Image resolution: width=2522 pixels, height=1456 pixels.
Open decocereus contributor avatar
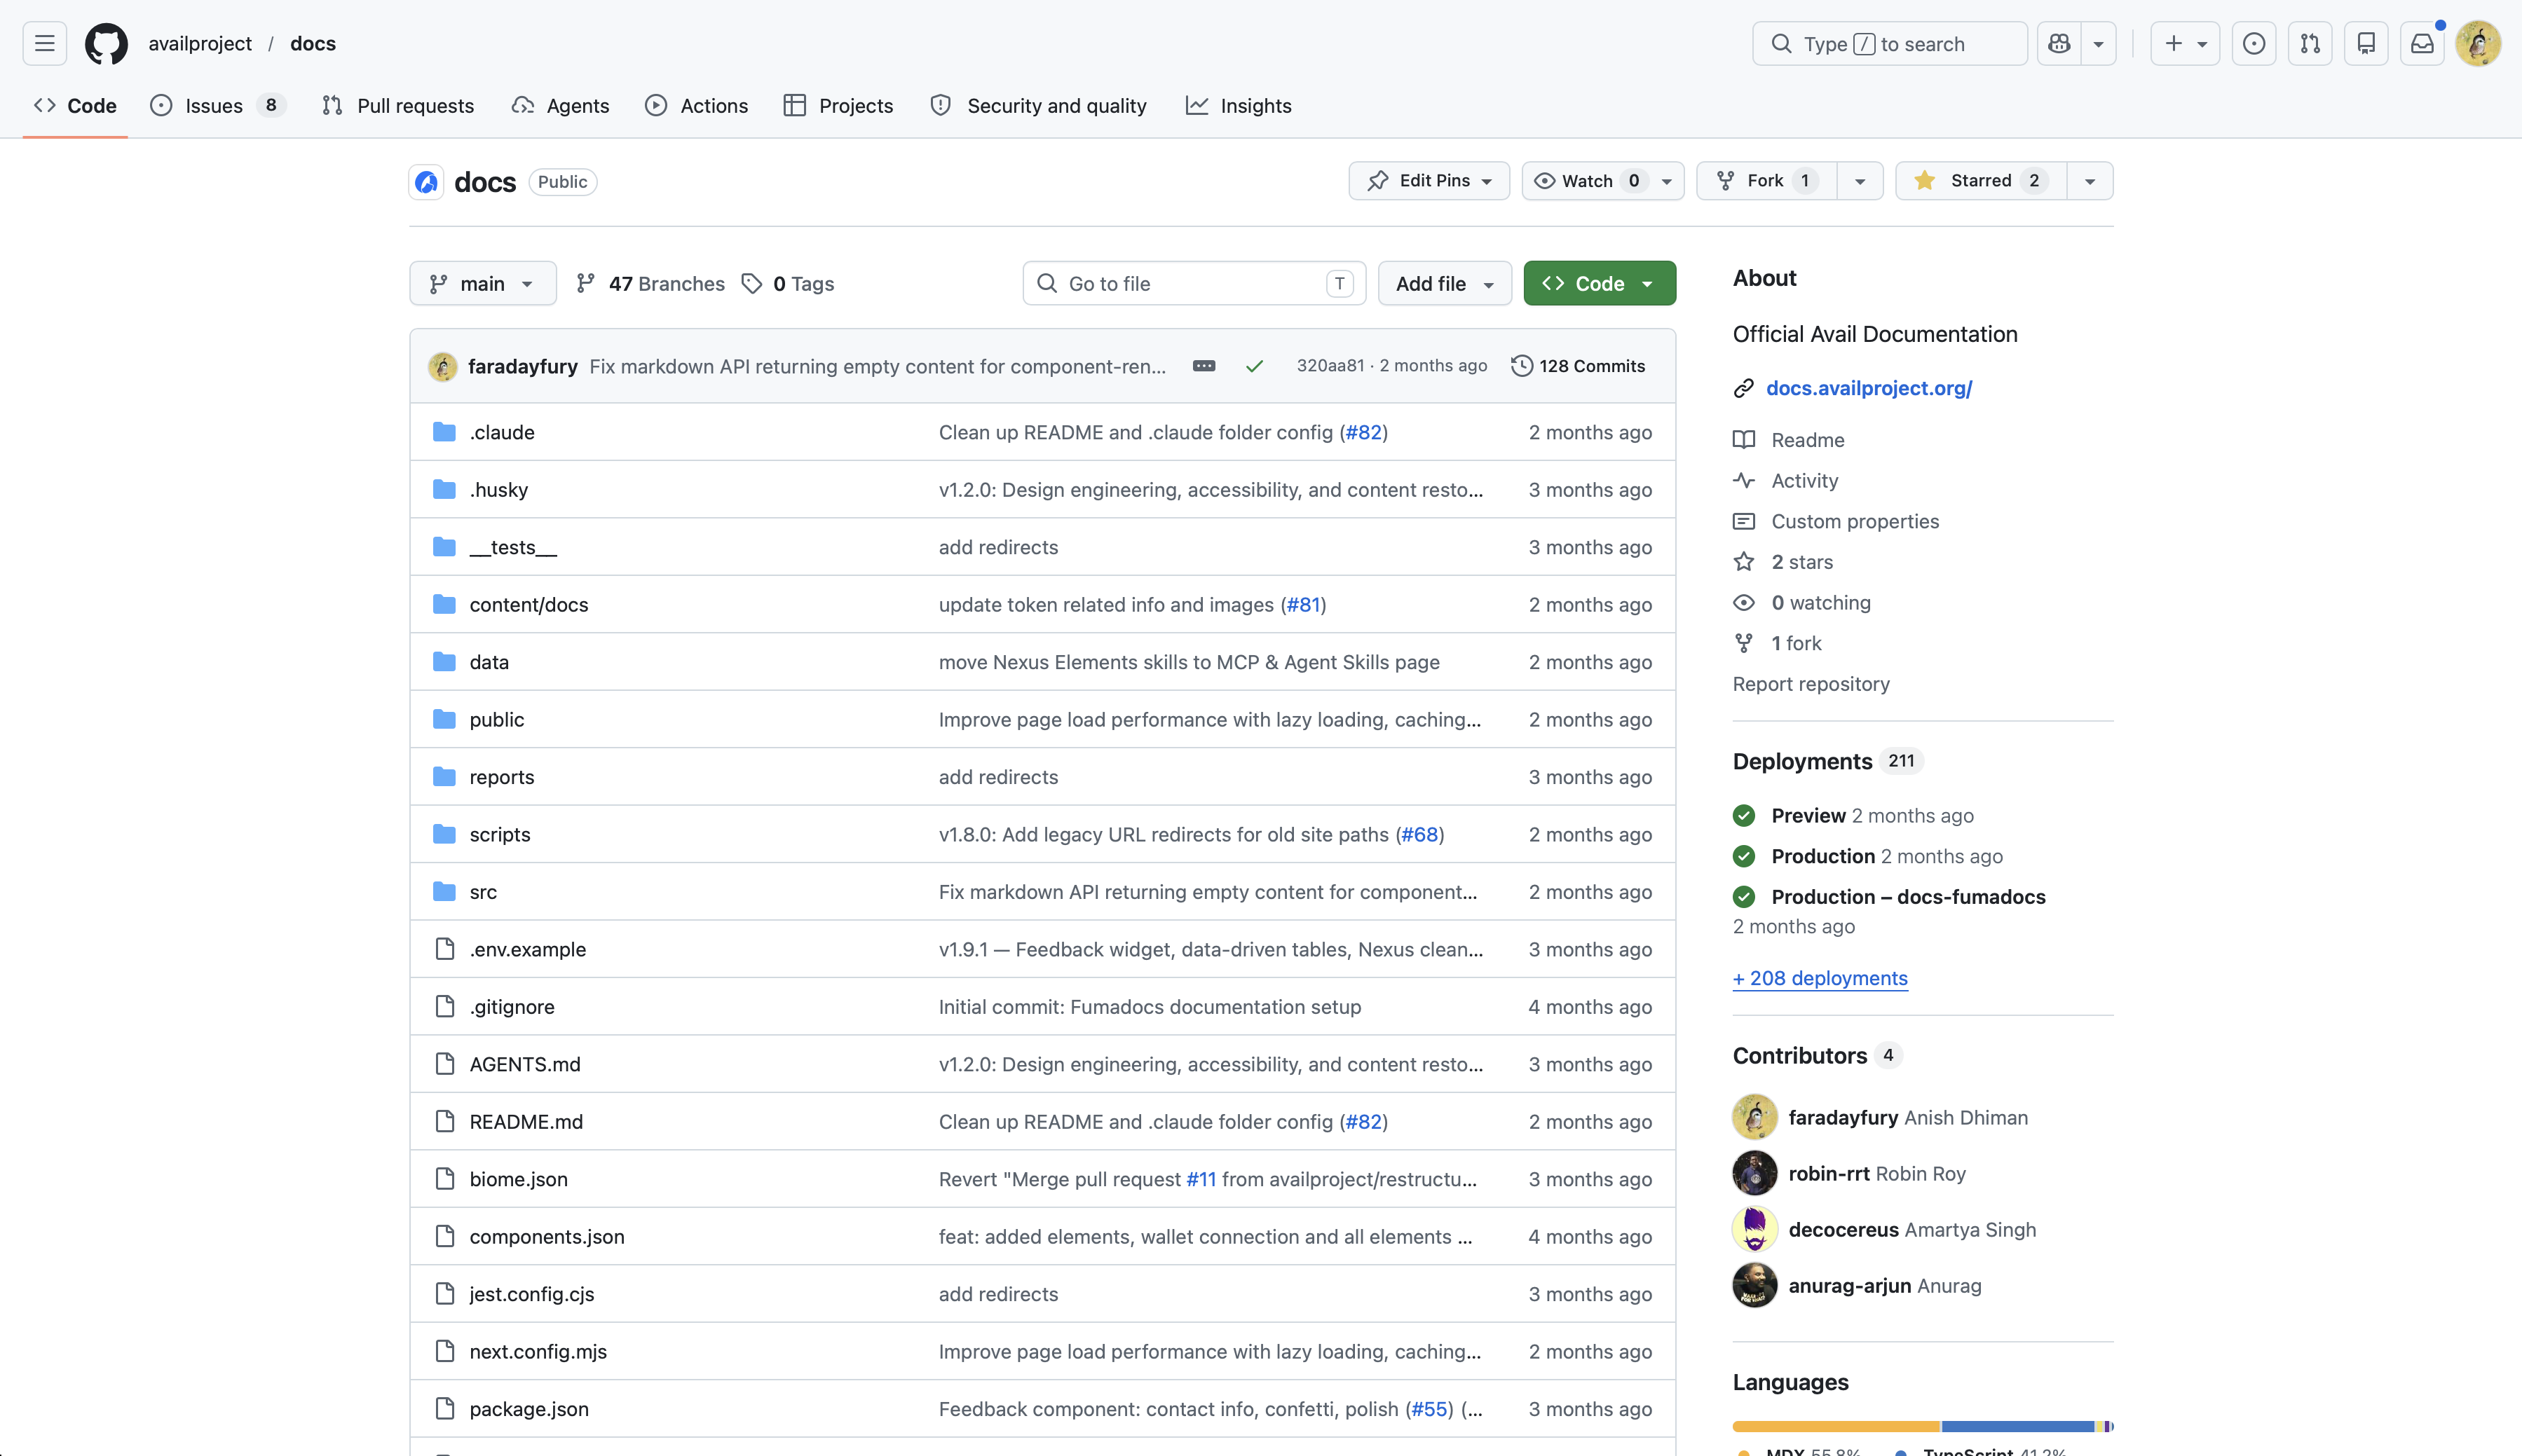pyautogui.click(x=1754, y=1230)
